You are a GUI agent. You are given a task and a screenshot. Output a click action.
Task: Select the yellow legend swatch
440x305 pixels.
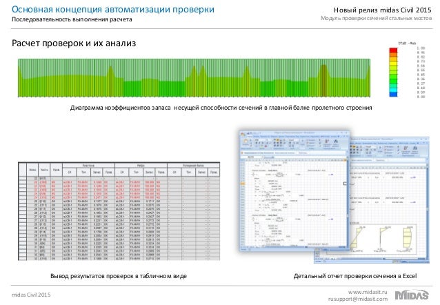393,63
